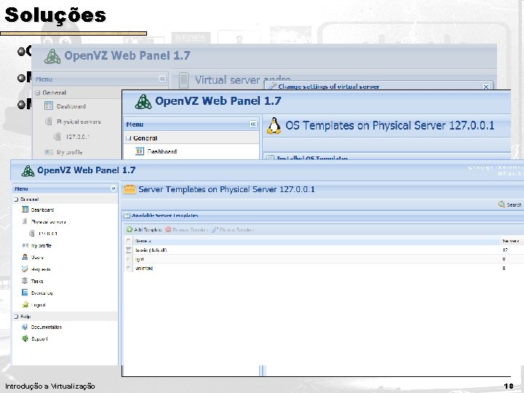Click 'My profile' label in back window
Viewport: 524px width, 393px height.
click(x=70, y=152)
